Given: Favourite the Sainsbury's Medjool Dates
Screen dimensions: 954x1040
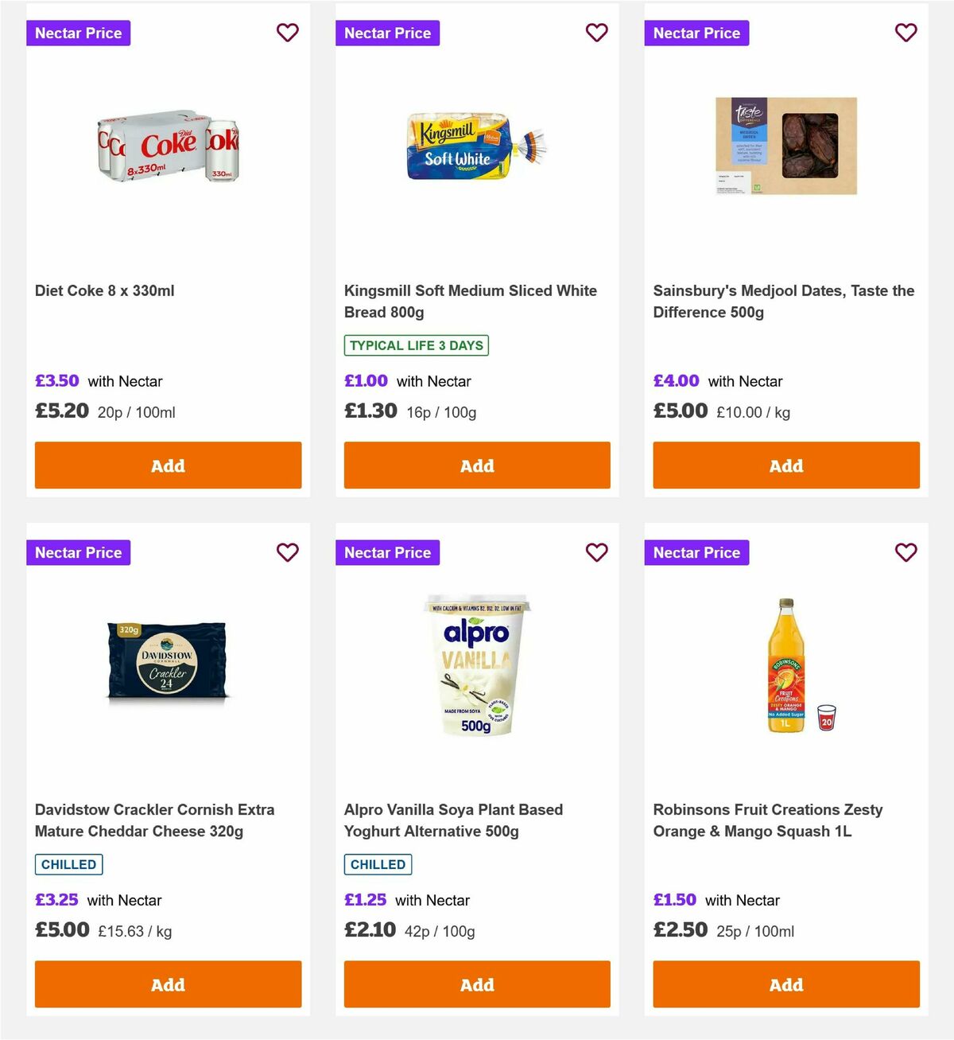Looking at the screenshot, I should pyautogui.click(x=906, y=33).
